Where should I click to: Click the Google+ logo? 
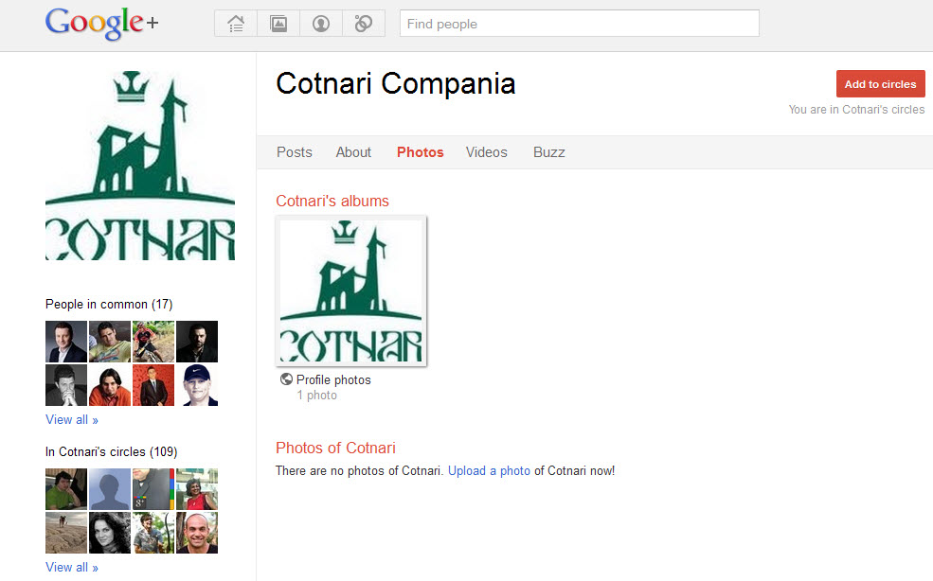tap(101, 24)
